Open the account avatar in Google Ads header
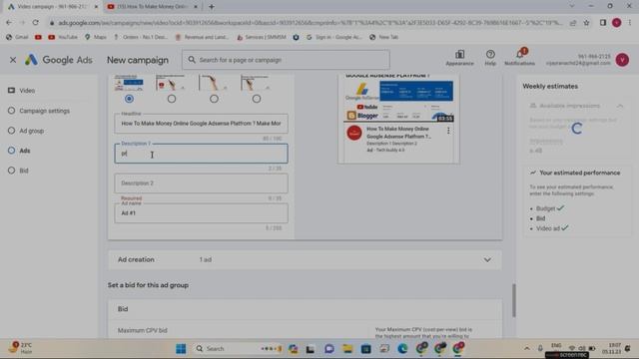Viewport: 639px width, 359px height. coord(622,60)
